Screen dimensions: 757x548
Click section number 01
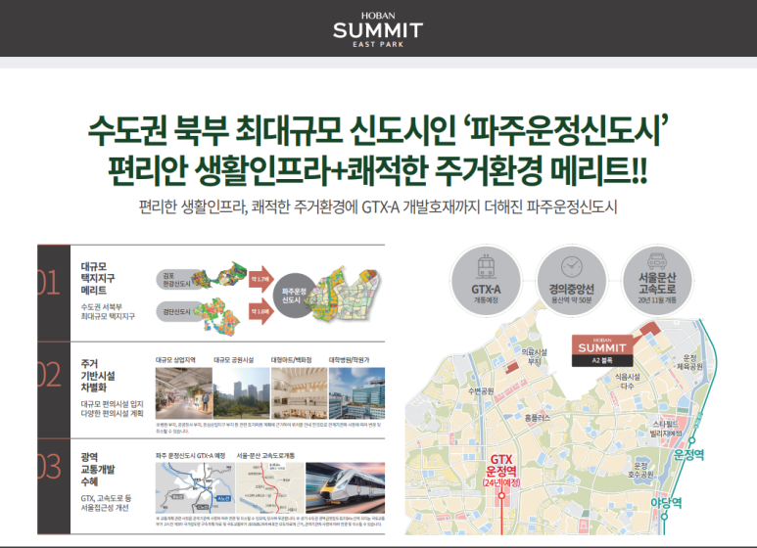pos(48,283)
